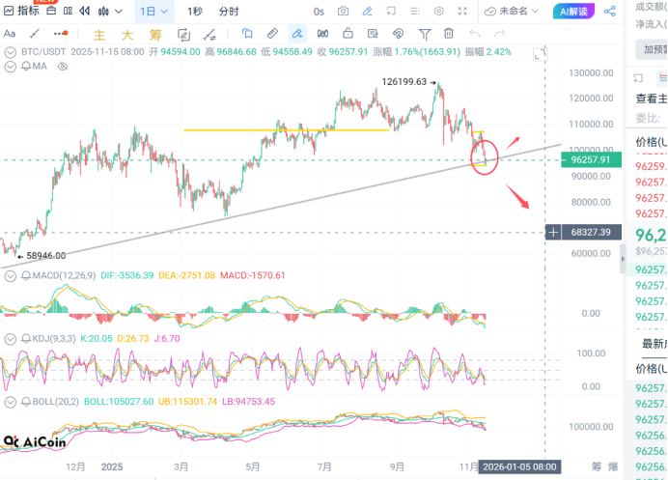Click the rewind replay icon

84,12
